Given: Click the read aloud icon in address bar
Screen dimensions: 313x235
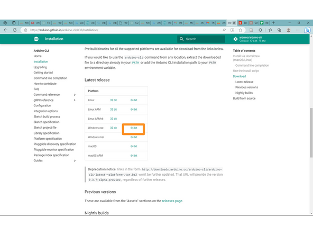Looking at the screenshot, I should (224, 30).
